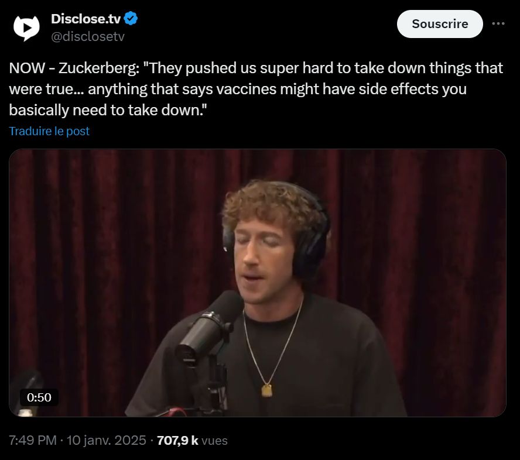The height and width of the screenshot is (460, 520).
Task: Click the 7:49 PM timestamp
Action: point(33,441)
